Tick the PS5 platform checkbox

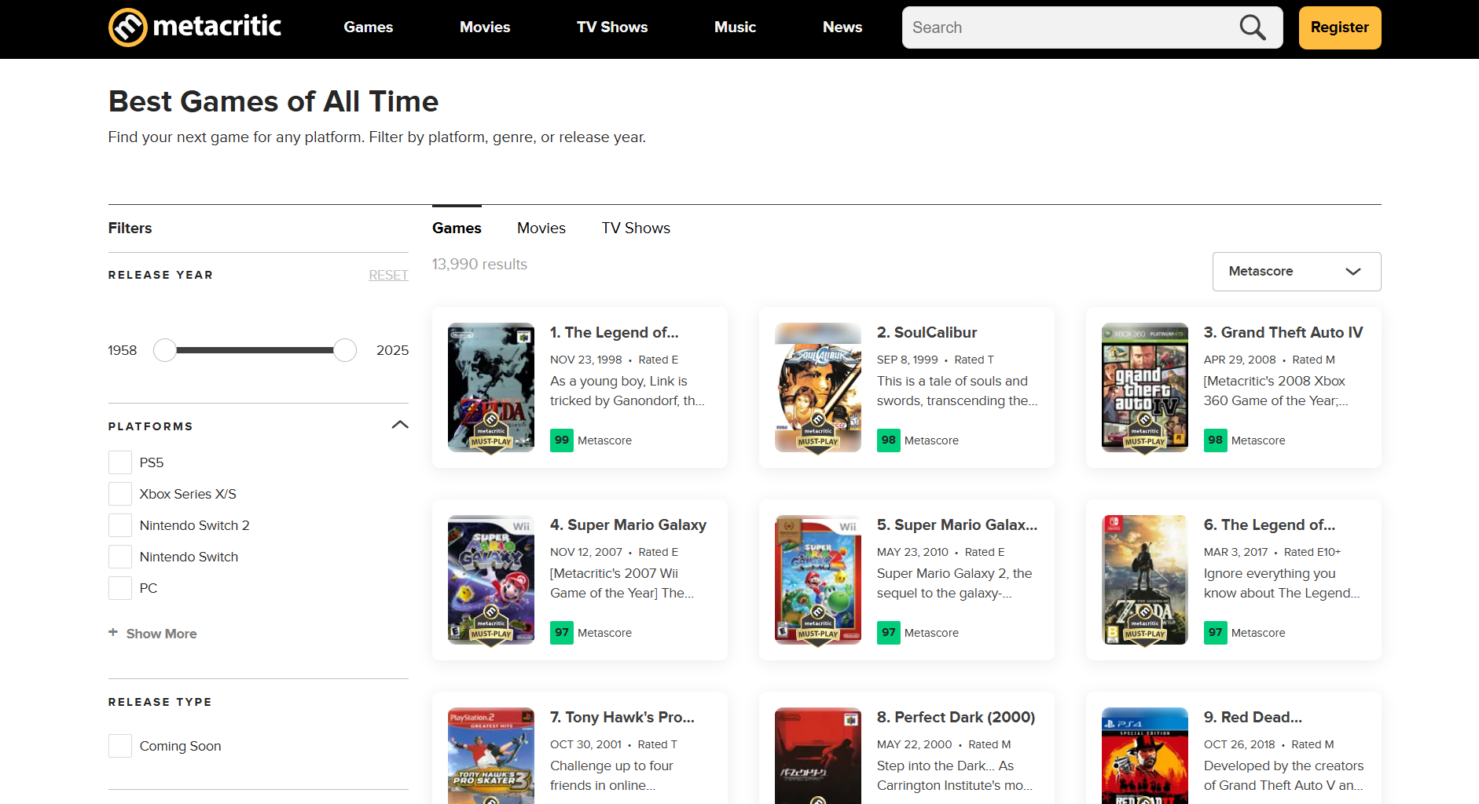click(120, 462)
